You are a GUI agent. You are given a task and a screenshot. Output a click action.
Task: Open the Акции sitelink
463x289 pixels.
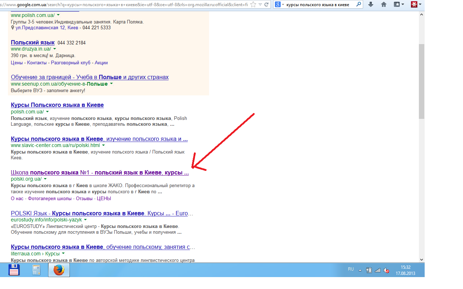[101, 62]
